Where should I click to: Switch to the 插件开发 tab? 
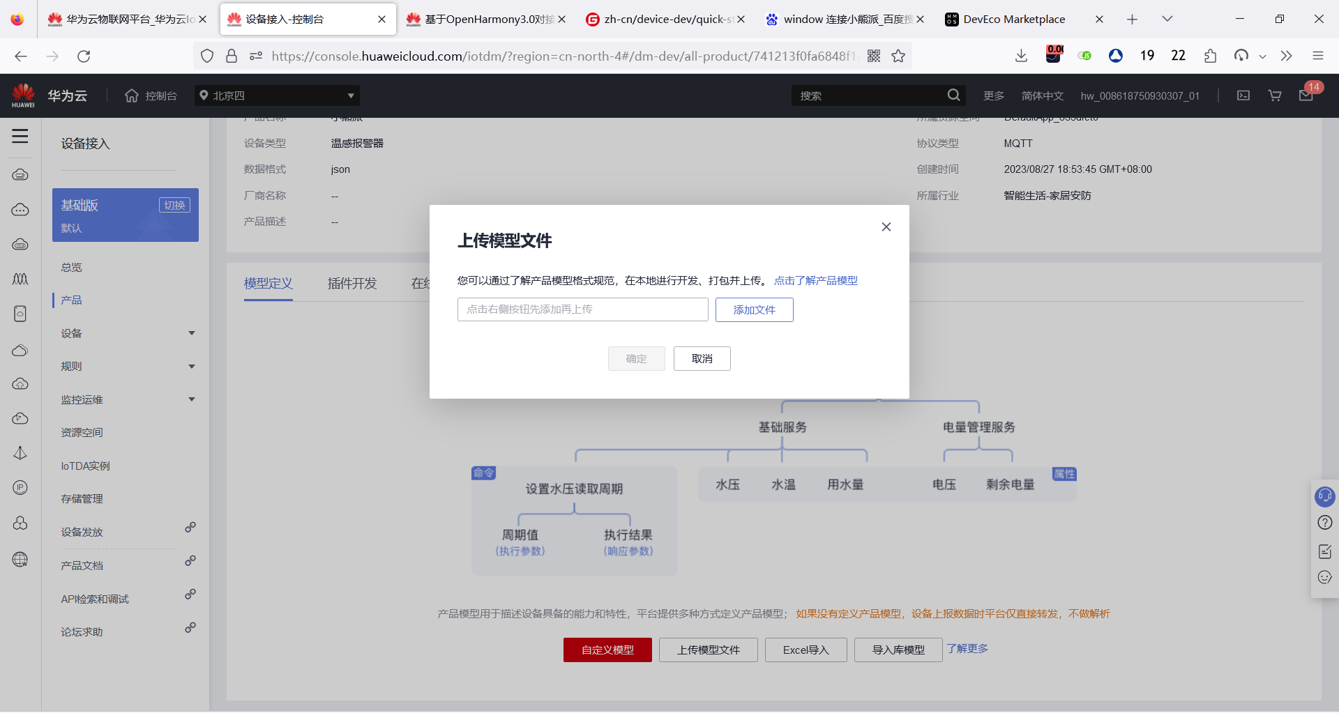tap(351, 283)
